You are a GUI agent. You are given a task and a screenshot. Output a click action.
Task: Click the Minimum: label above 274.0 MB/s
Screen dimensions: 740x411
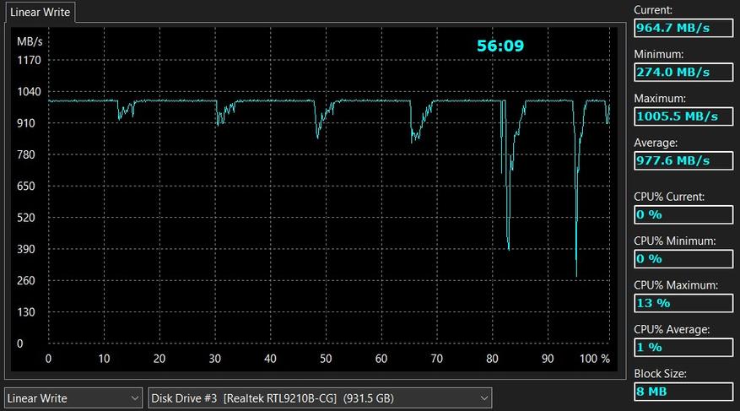(x=659, y=54)
